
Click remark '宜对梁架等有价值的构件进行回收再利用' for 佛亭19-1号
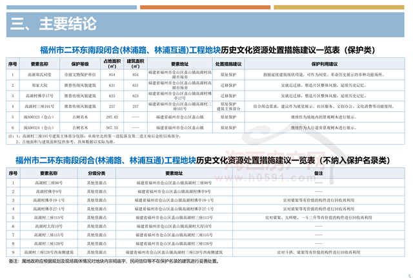(x=318, y=200)
